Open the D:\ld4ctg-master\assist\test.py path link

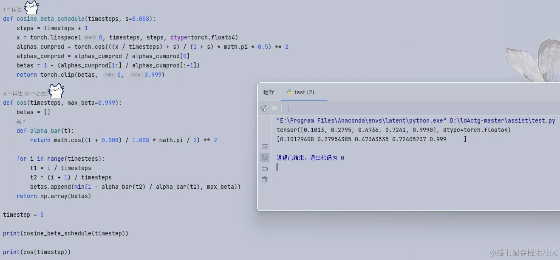[x=503, y=120]
